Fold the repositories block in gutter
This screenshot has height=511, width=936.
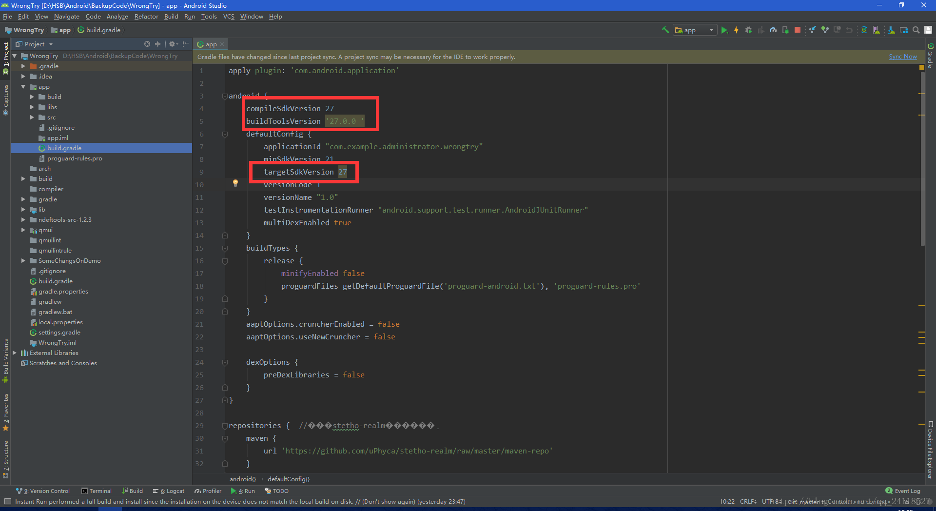coord(225,425)
